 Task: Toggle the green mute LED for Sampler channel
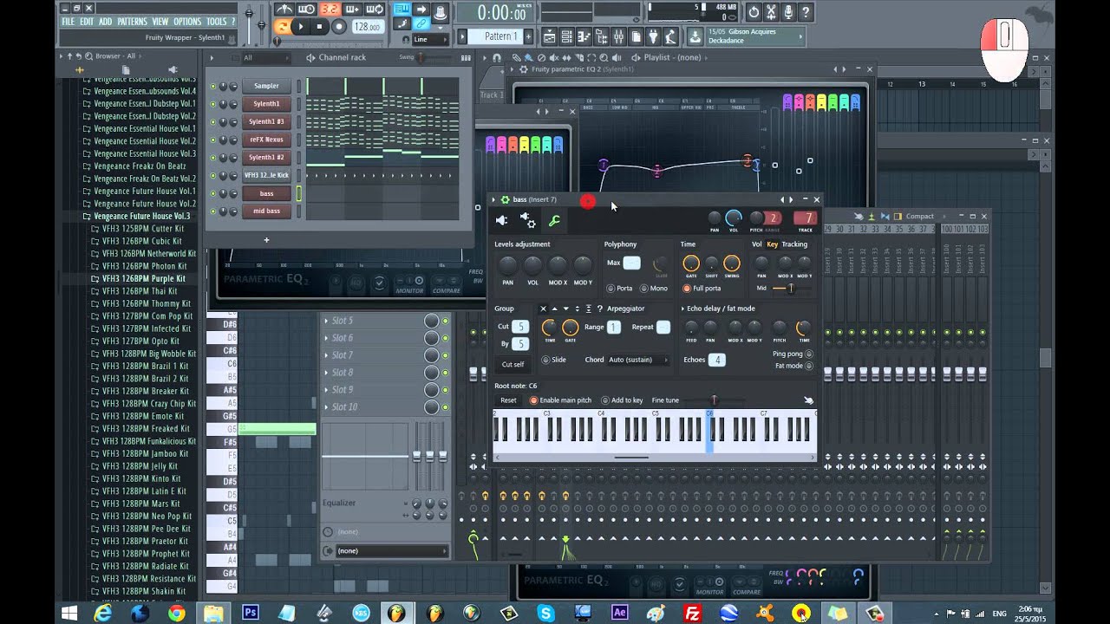pos(213,86)
